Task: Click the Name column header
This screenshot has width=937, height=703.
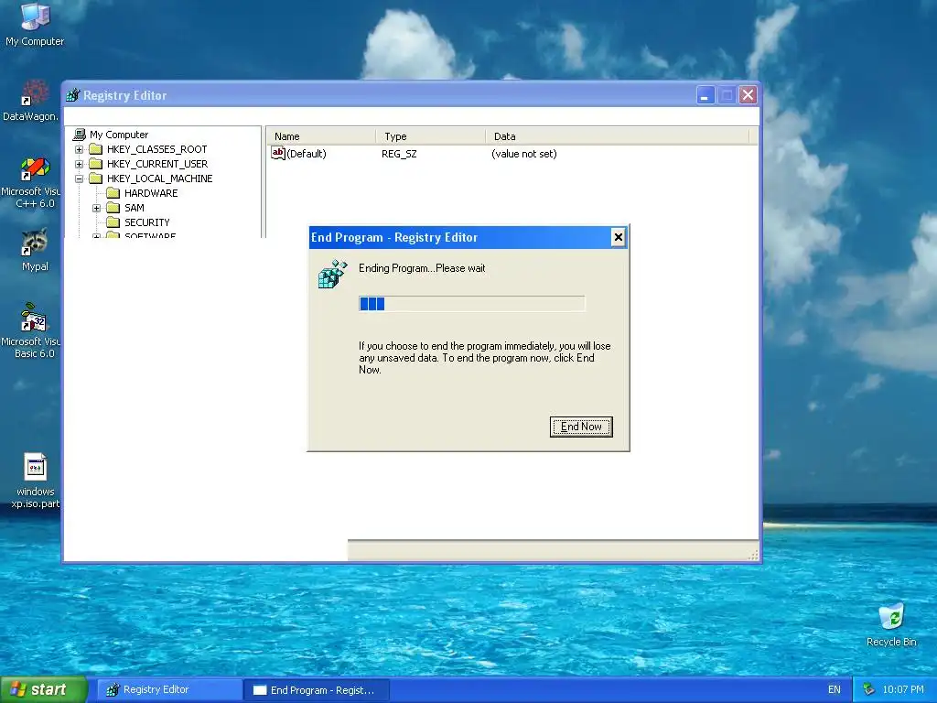Action: [321, 136]
